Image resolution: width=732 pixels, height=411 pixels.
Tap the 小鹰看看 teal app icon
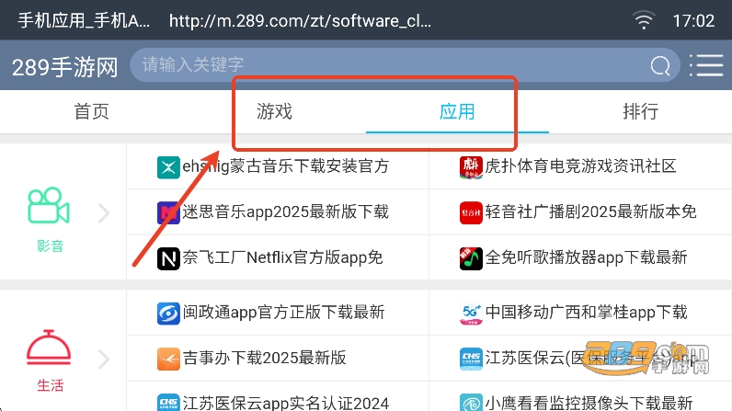click(471, 403)
